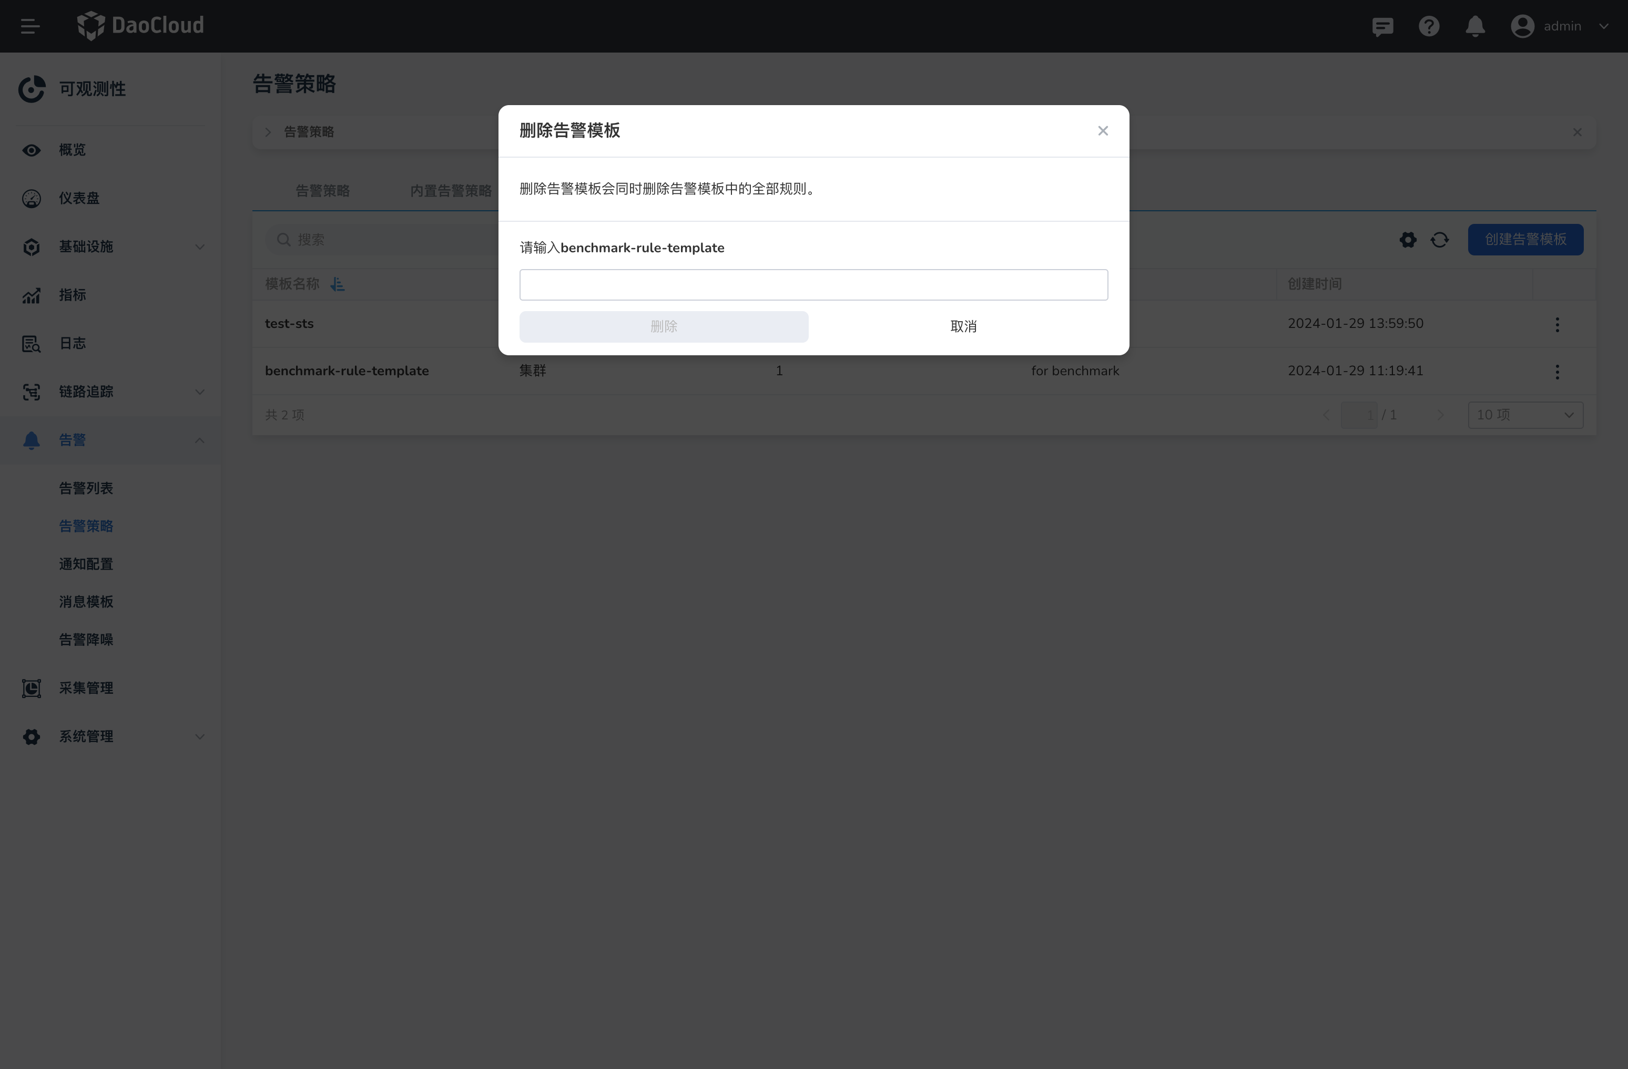Click the table settings gear icon
1628x1069 pixels.
[1408, 240]
